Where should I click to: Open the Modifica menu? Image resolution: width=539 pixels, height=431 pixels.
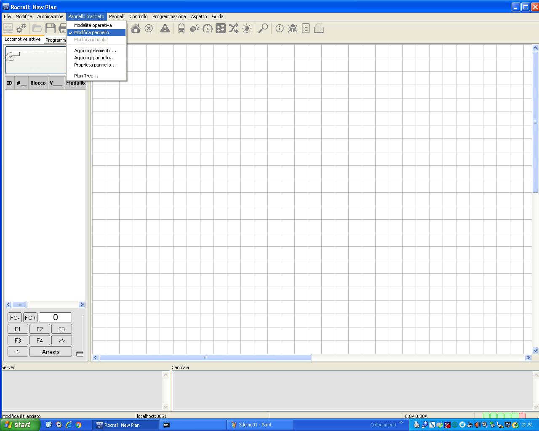24,16
